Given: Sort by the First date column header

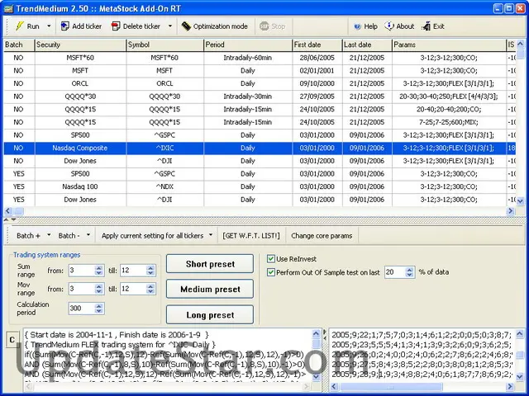Looking at the screenshot, I should (x=317, y=45).
